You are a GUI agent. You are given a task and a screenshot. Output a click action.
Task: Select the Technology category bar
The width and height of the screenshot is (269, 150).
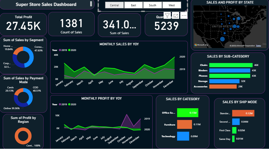183,136
